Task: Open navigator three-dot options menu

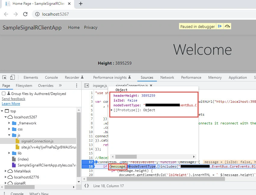Action: (x=76, y=86)
